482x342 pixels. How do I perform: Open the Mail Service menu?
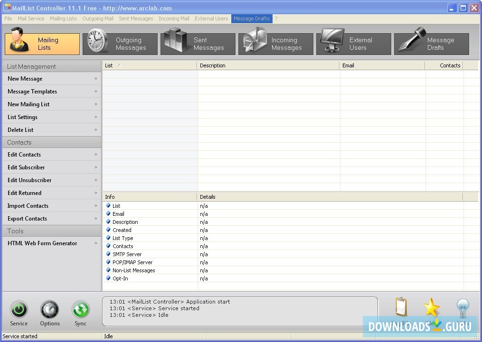click(31, 18)
